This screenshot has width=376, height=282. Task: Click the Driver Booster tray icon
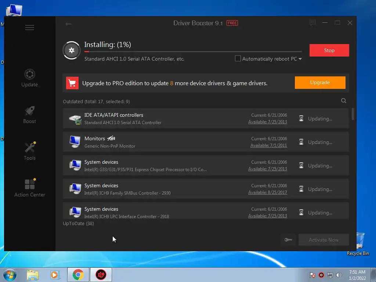321,275
